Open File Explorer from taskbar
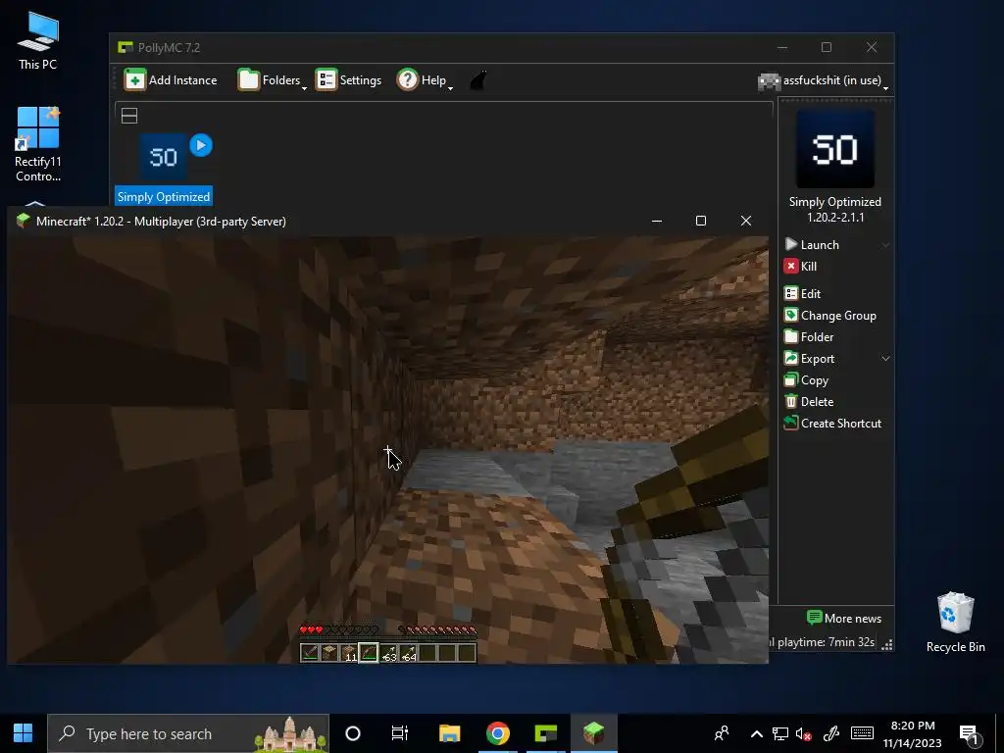 [449, 733]
